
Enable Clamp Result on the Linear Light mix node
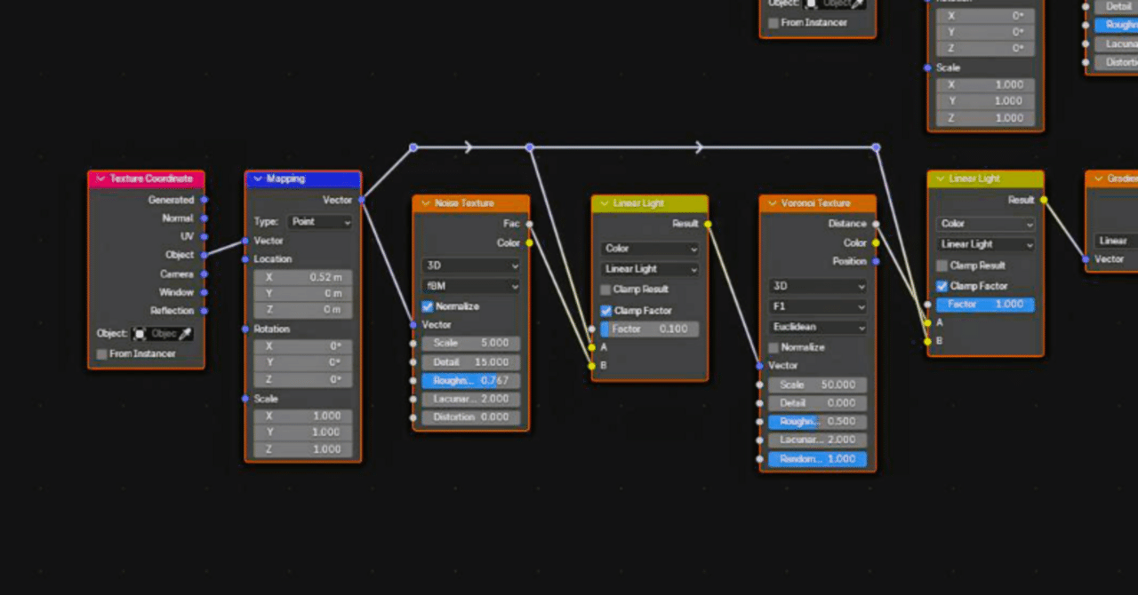tap(605, 289)
